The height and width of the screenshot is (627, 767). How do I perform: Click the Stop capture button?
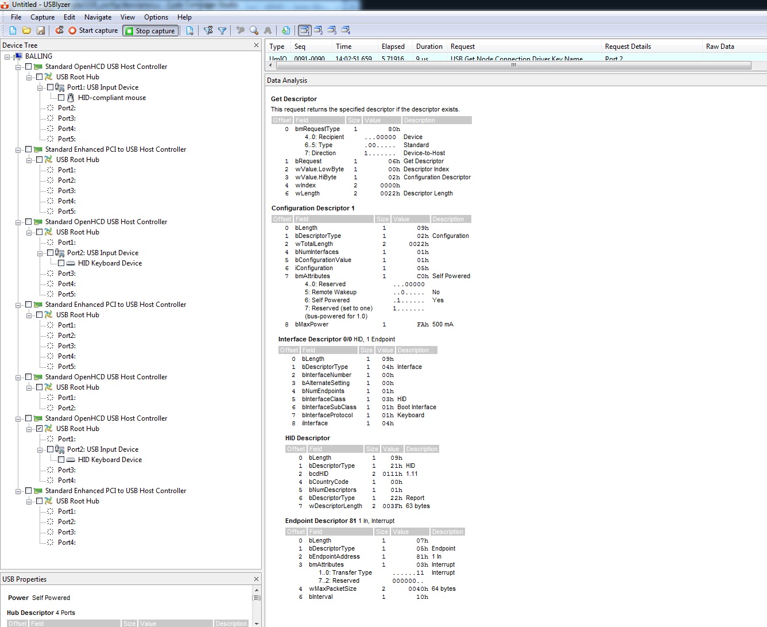(150, 30)
